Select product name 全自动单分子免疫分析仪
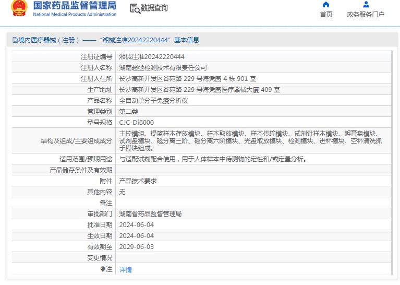 tap(153, 101)
